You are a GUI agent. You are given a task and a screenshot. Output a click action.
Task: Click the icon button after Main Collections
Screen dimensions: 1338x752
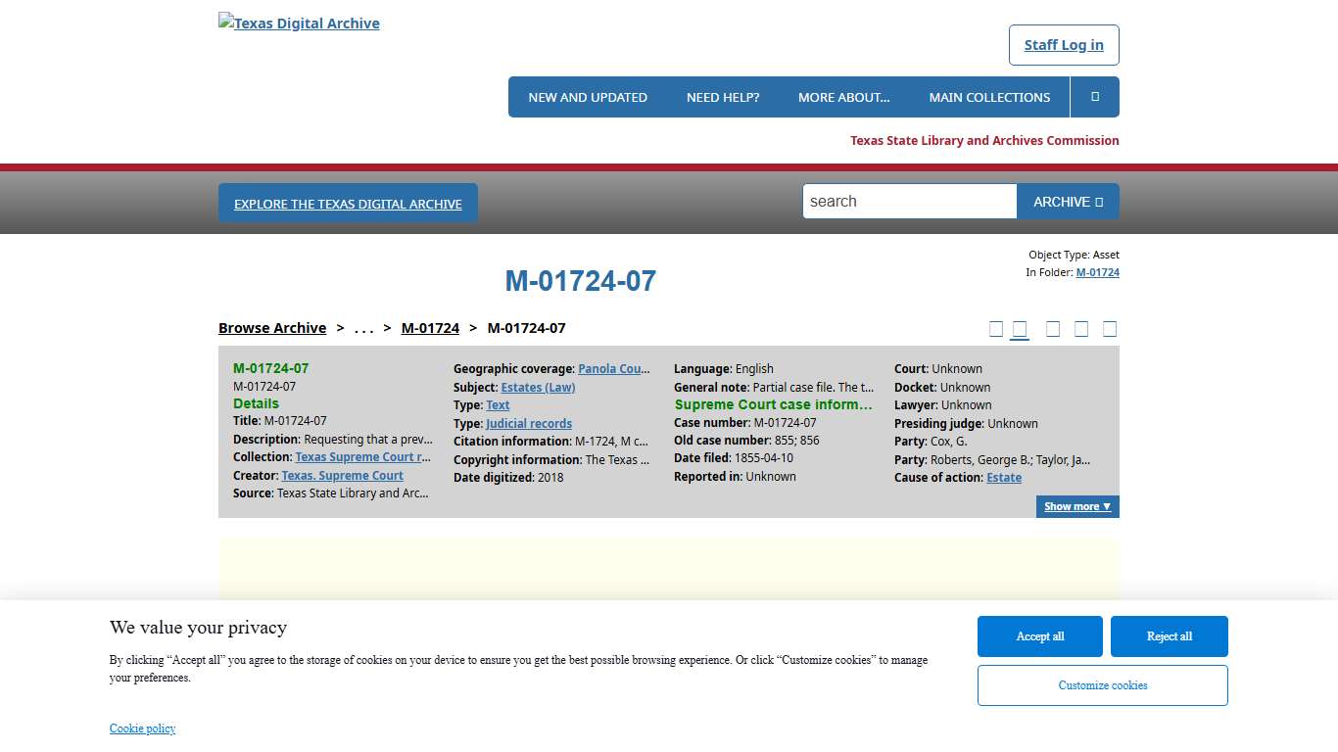[1094, 97]
